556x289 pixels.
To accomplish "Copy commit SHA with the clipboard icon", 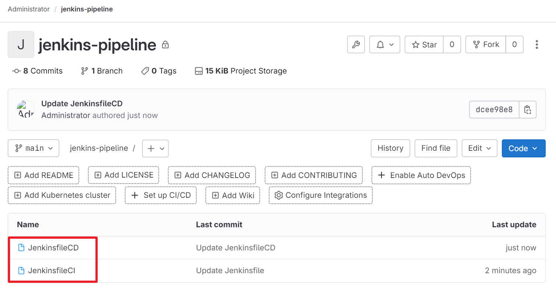I will (528, 110).
